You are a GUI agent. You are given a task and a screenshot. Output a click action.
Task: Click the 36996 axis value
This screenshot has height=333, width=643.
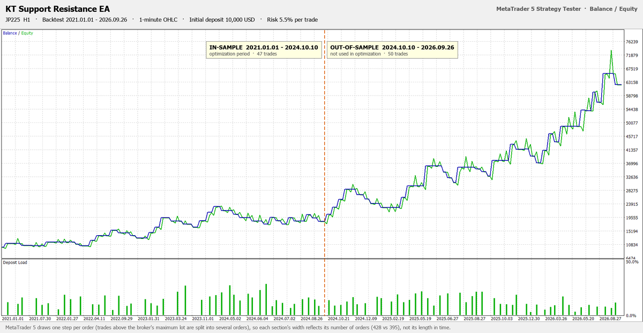(x=631, y=164)
